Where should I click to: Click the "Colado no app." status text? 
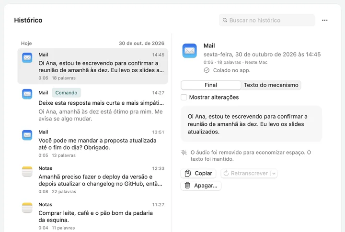pos(232,70)
